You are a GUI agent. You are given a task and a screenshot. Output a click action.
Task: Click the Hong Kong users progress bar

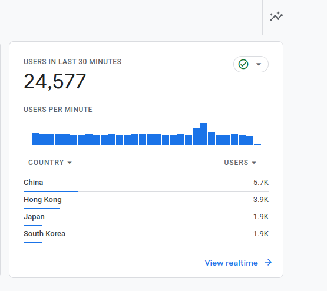pyautogui.click(x=42, y=209)
